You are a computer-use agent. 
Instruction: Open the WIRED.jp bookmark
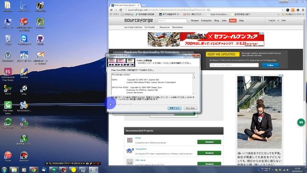pos(127,14)
